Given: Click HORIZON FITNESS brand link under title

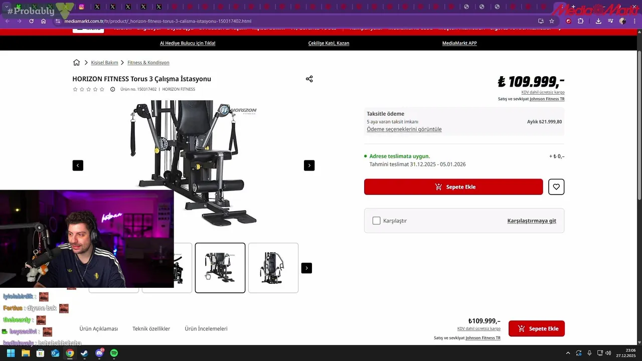Looking at the screenshot, I should pos(179,89).
